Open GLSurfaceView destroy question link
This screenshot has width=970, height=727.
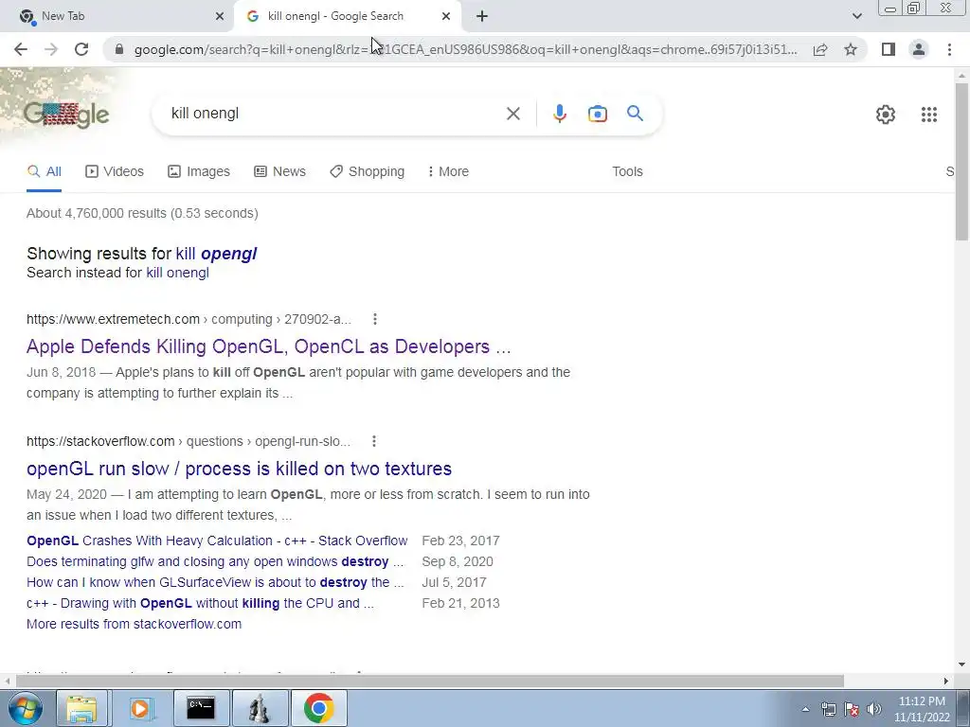(215, 582)
